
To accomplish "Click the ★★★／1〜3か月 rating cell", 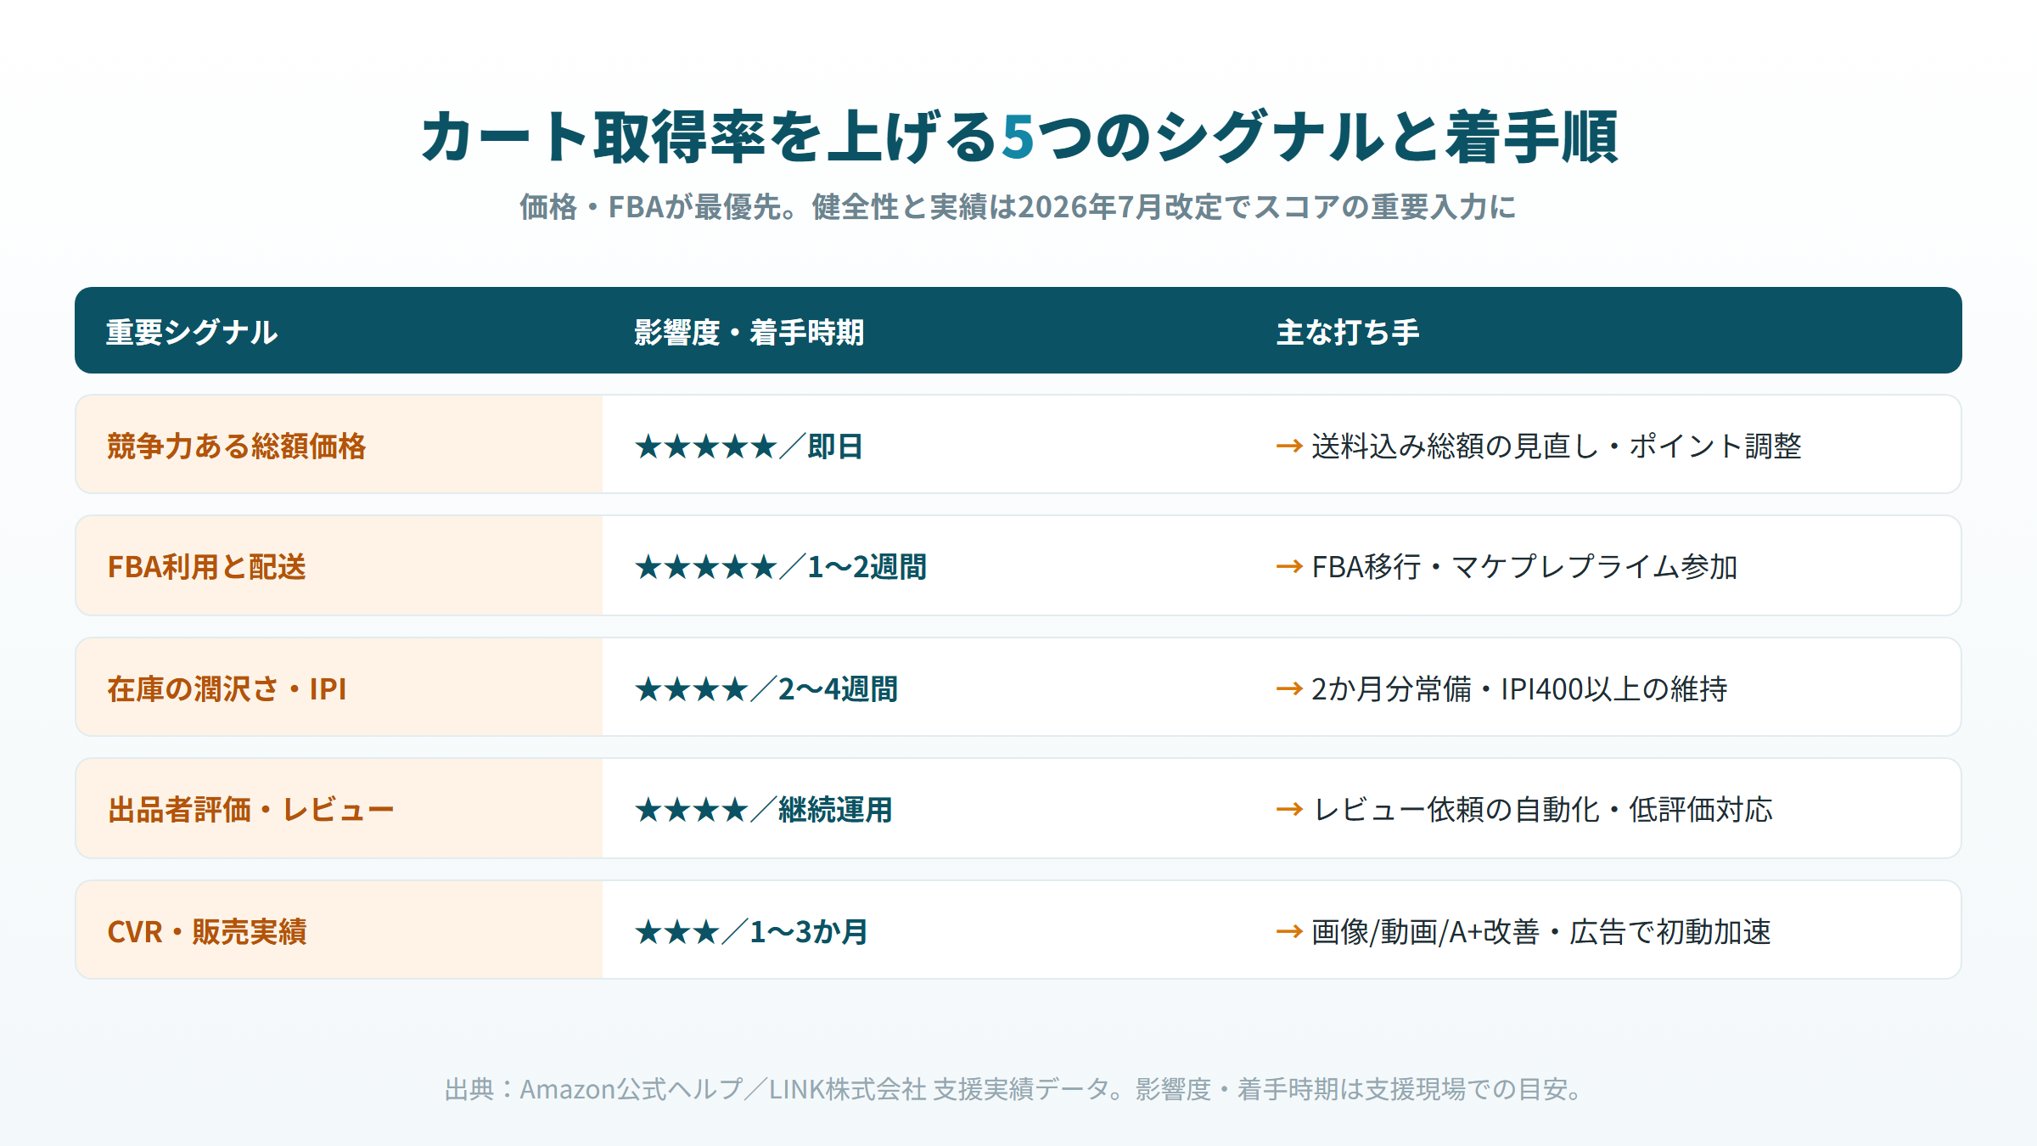I will coord(751,931).
